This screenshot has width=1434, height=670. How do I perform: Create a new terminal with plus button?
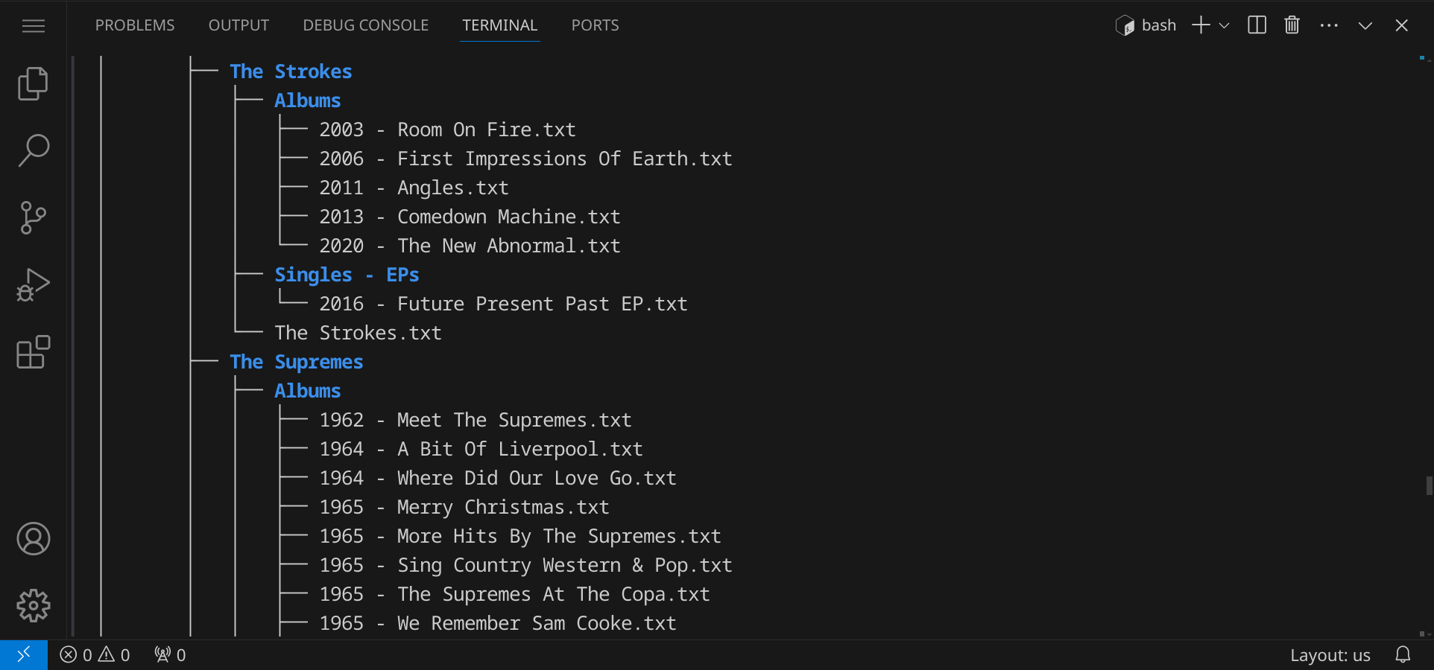point(1200,25)
